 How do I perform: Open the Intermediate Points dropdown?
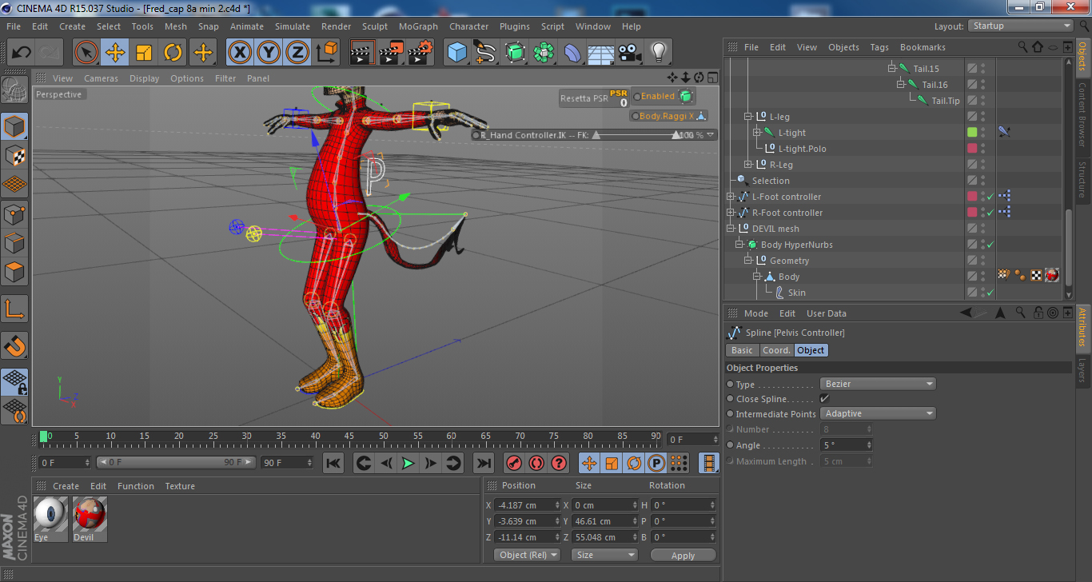(x=878, y=413)
